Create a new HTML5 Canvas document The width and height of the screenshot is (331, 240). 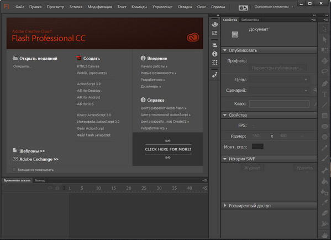(x=88, y=66)
